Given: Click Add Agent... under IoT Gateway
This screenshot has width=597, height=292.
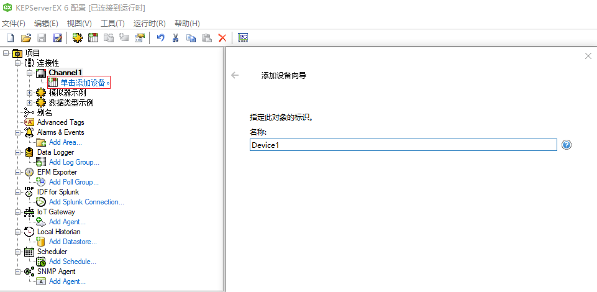Looking at the screenshot, I should 67,222.
